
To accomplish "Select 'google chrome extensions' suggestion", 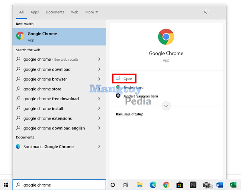I will [59, 118].
